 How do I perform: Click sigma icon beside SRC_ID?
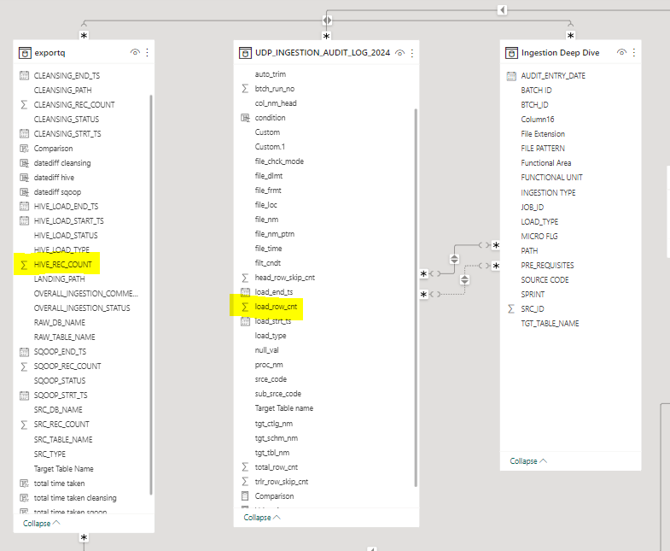(511, 309)
